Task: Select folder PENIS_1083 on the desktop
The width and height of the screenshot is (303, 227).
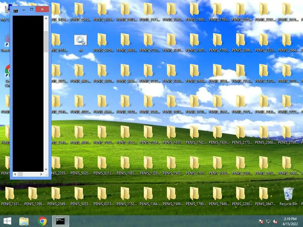Action: (127, 166)
